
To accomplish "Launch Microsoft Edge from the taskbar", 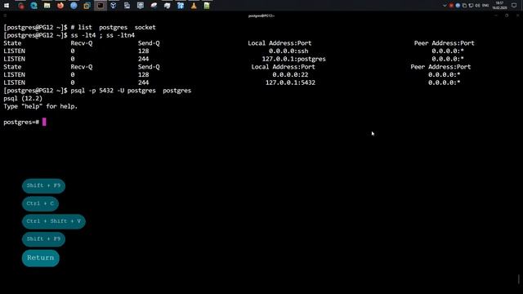I will (34, 6).
